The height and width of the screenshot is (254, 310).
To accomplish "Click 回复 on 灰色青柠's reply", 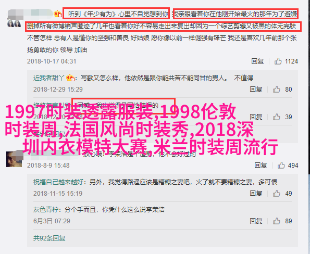I will click(256, 221).
